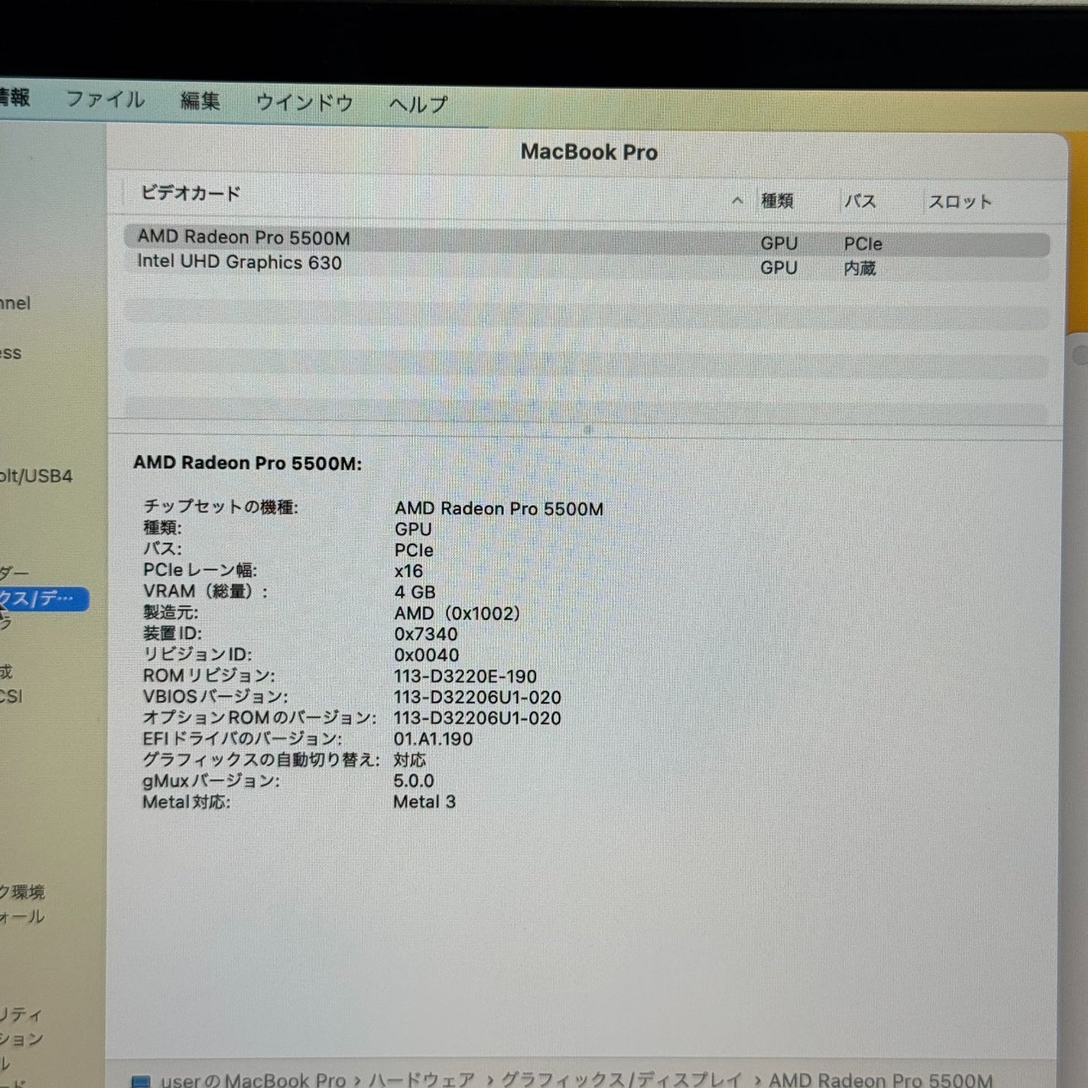Sort by the ビデオカード column header

click(190, 194)
